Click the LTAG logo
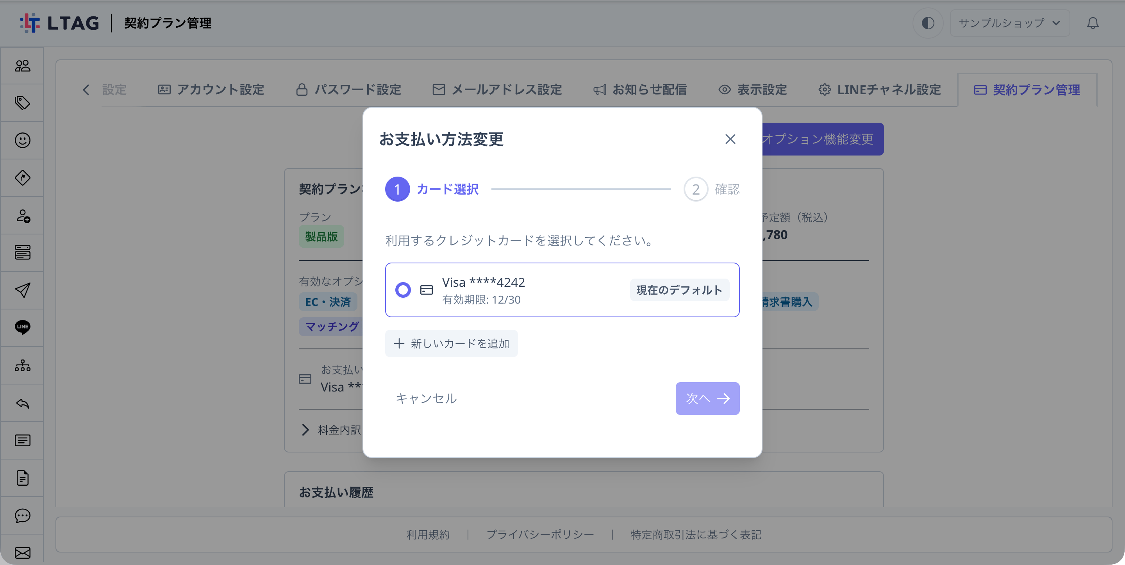 coord(60,23)
